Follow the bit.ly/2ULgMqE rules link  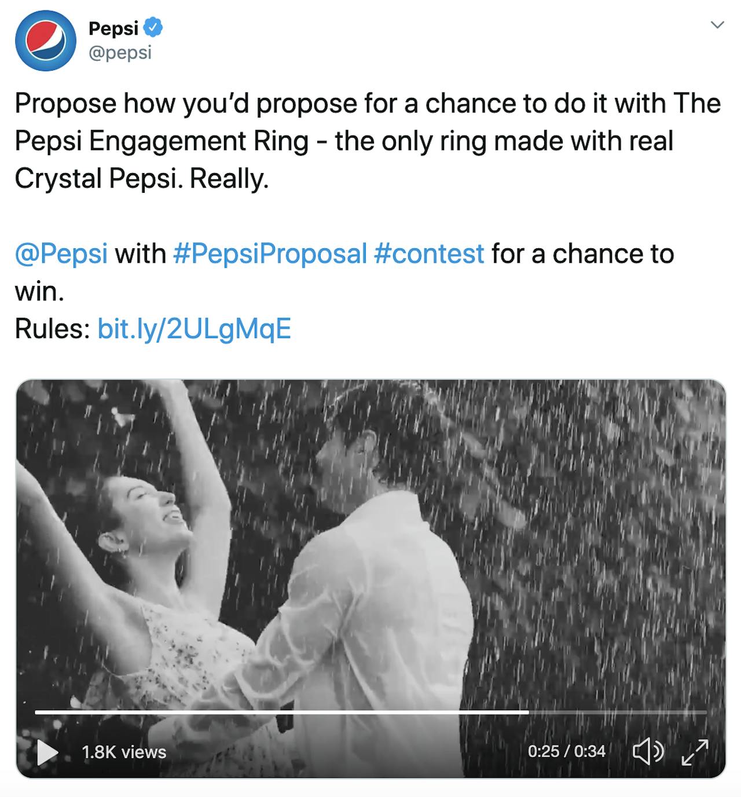coord(194,329)
